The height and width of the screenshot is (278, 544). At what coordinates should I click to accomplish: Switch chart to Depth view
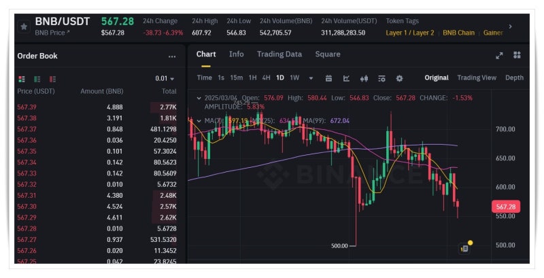[x=514, y=77]
